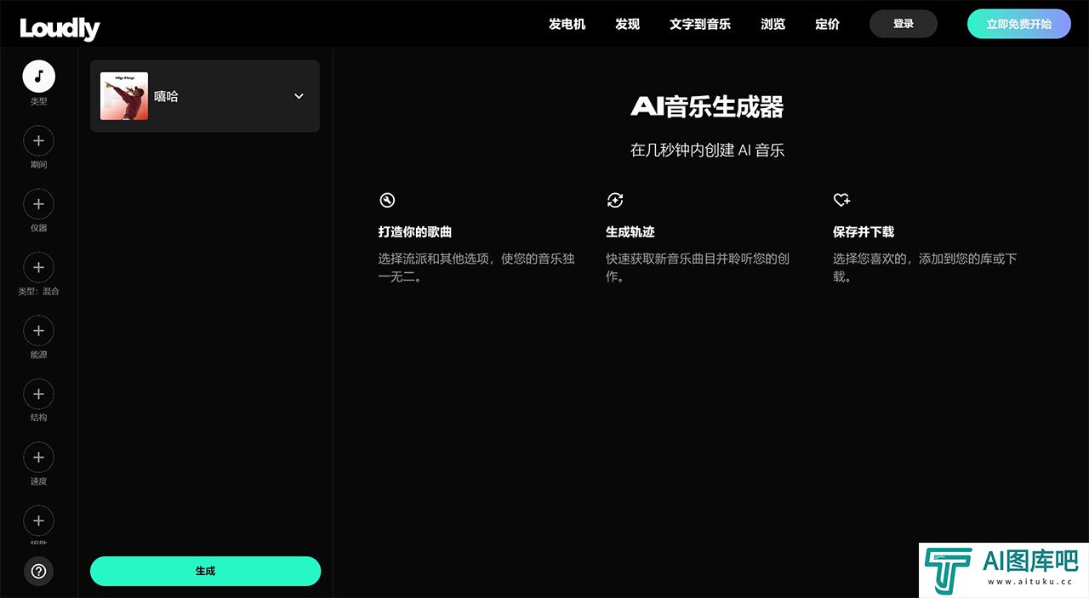1089x598 pixels.
Task: Click the wrench icon above 打造你的歌曲
Action: 387,200
